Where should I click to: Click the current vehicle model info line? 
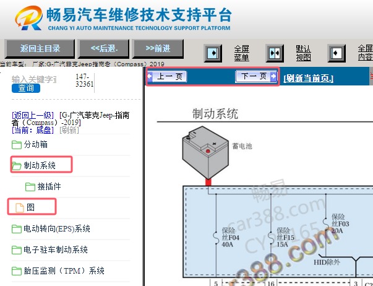coord(82,64)
